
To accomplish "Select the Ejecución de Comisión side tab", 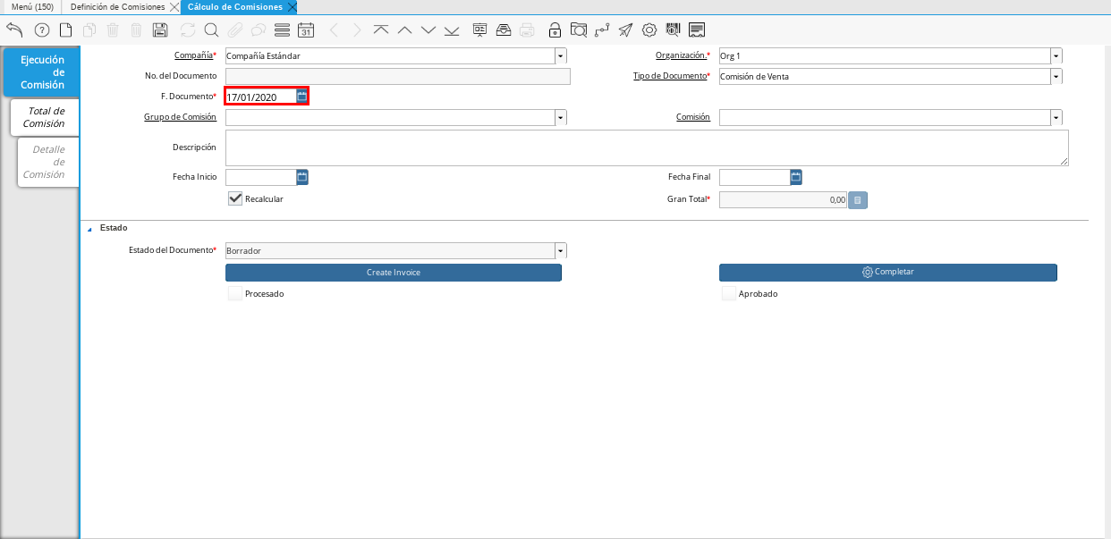I will (42, 72).
